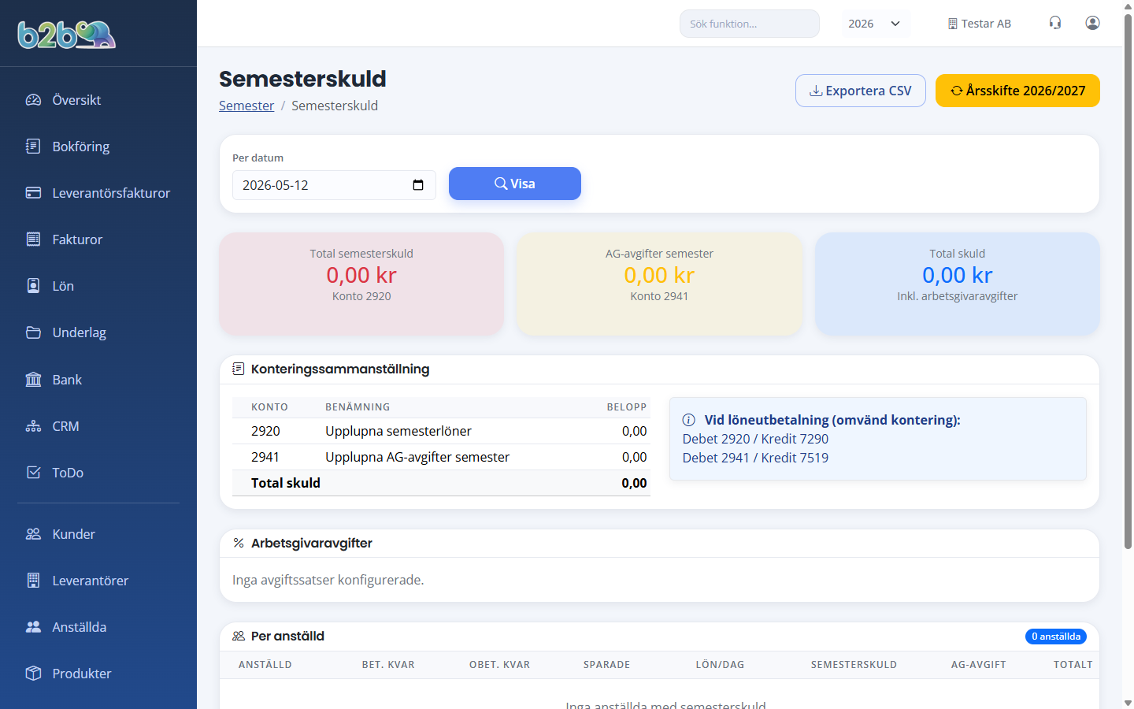This screenshot has height=709, width=1134.
Task: Click the page vertical scrollbar
Action: (1128, 280)
